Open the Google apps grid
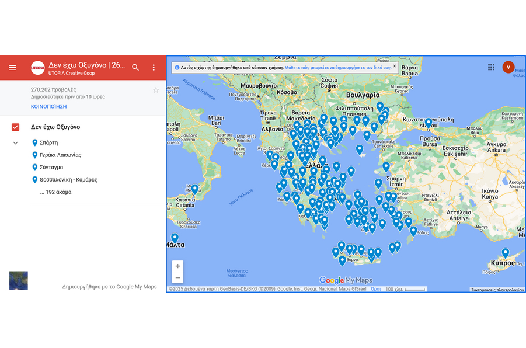 click(491, 67)
